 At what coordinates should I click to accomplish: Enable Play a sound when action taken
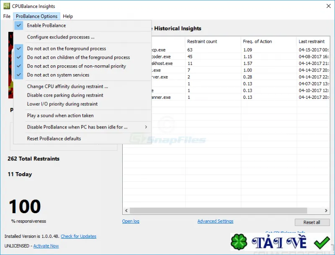click(x=82, y=115)
